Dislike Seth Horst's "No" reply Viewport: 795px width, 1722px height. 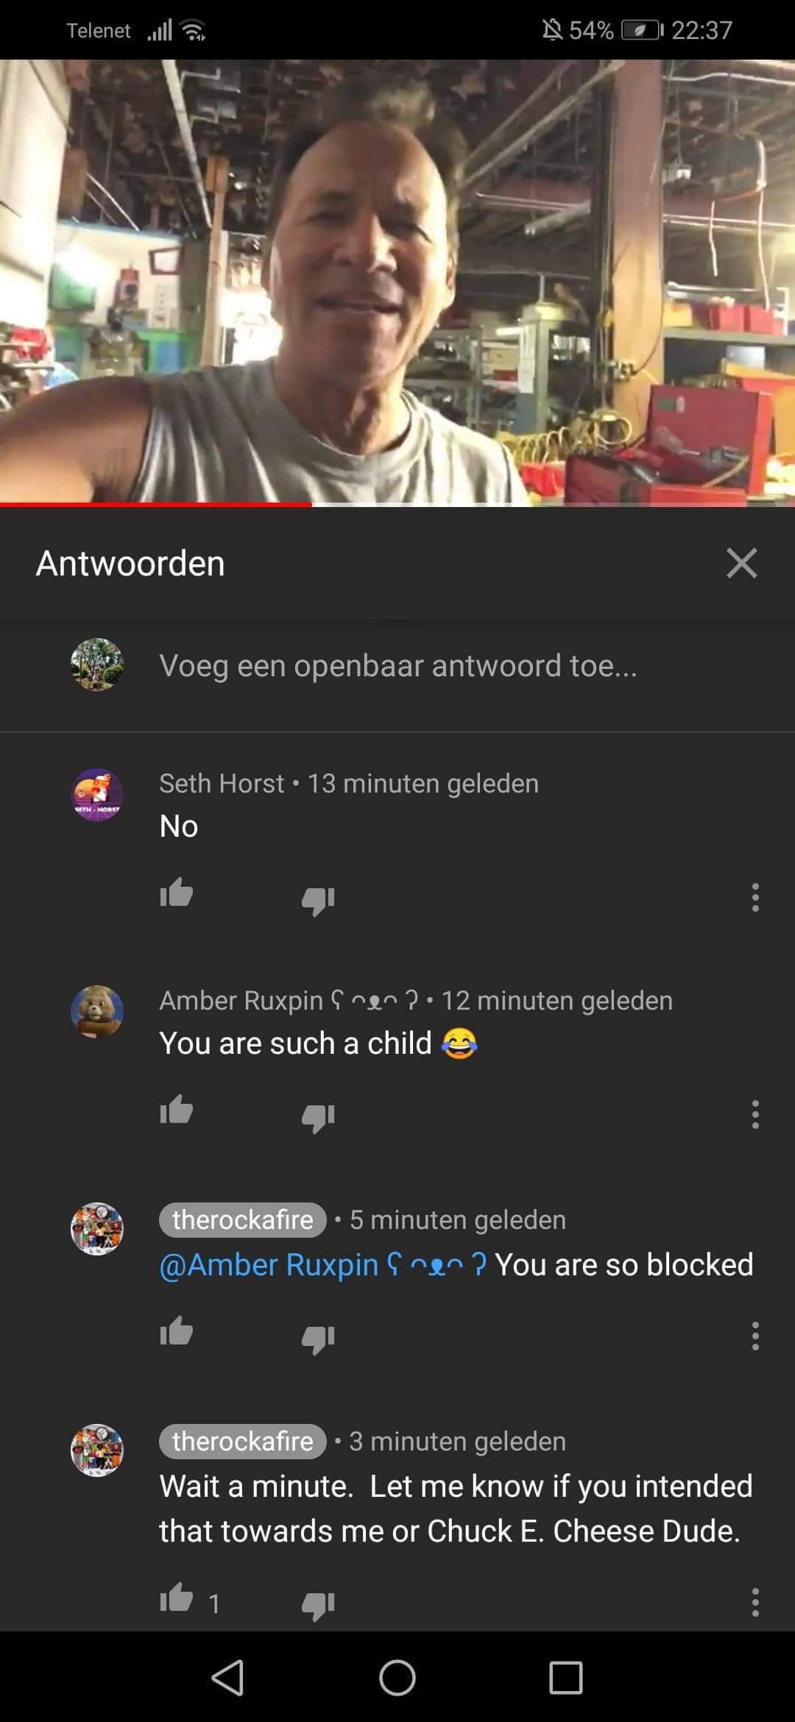(x=318, y=900)
